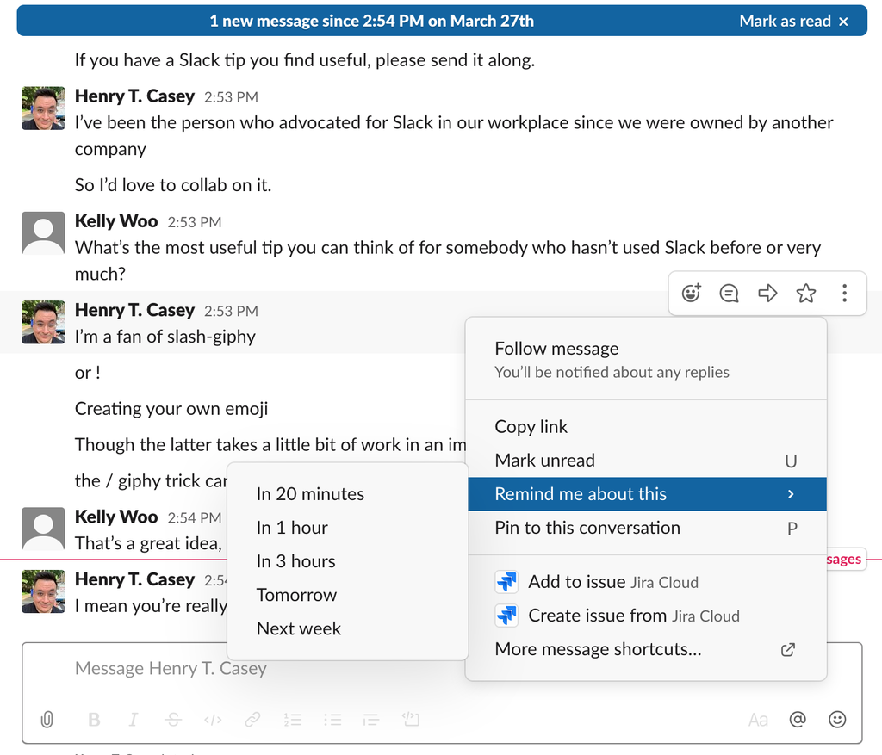The height and width of the screenshot is (755, 882).
Task: Apply a bulleted list in the composer
Action: point(332,720)
